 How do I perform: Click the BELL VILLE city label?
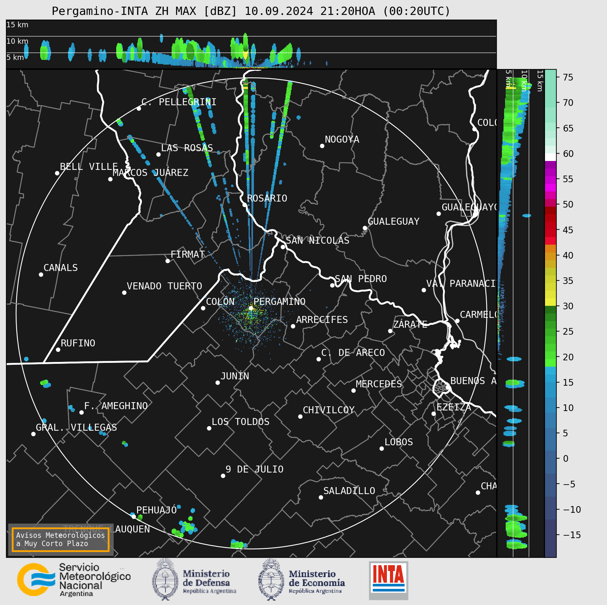pos(89,167)
